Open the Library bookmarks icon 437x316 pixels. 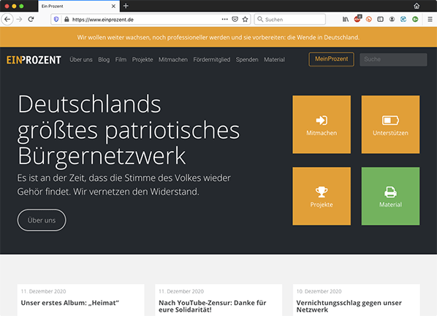point(346,19)
